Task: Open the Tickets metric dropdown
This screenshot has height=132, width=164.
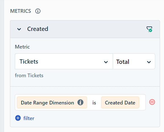Action: pyautogui.click(x=64, y=61)
